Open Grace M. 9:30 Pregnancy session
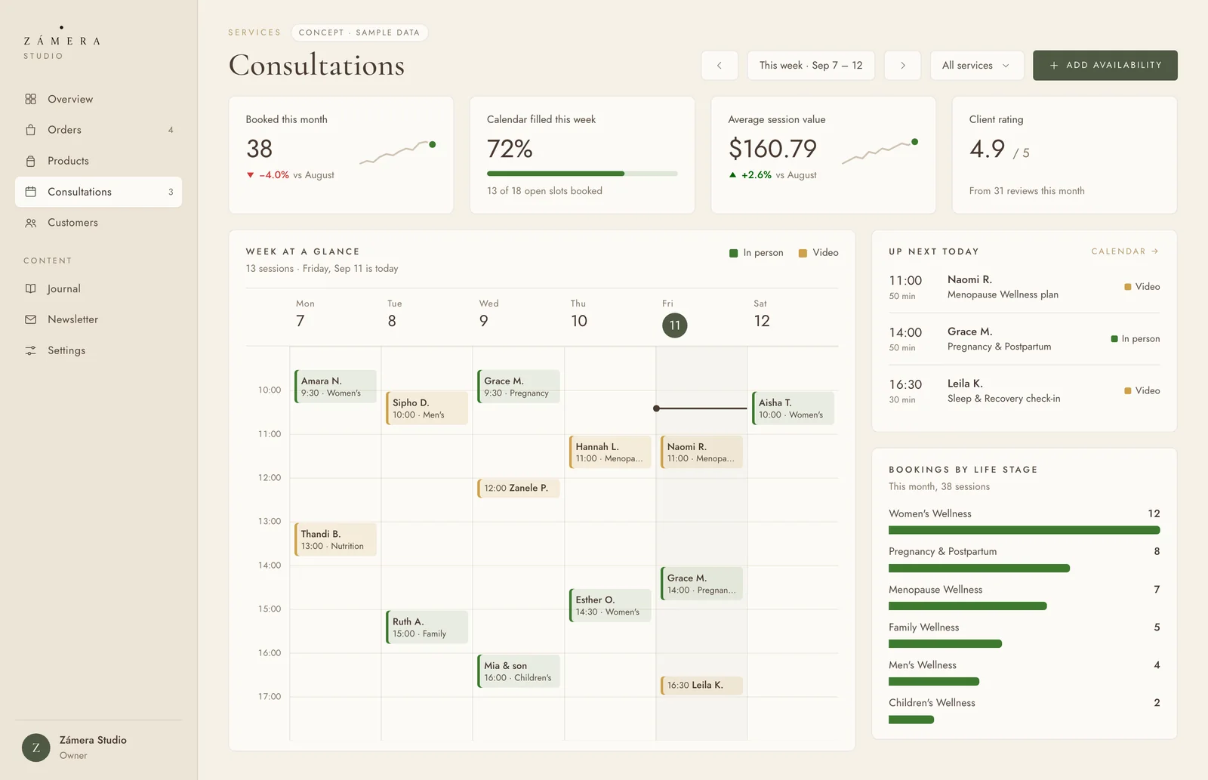This screenshot has height=780, width=1208. 519,387
